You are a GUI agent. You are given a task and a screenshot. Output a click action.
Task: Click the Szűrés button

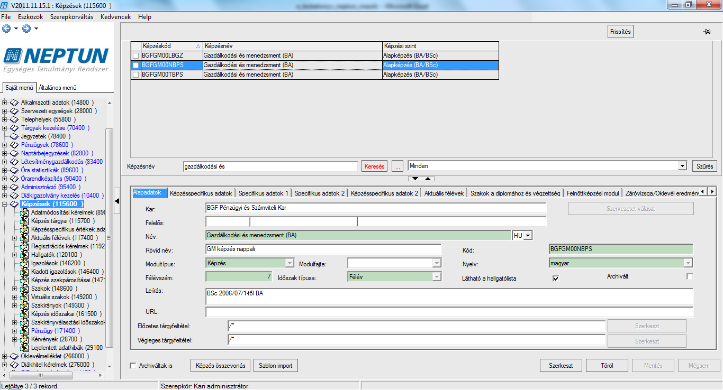[x=704, y=166]
